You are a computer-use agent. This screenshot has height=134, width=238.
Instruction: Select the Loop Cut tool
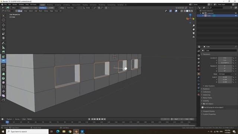(3, 66)
